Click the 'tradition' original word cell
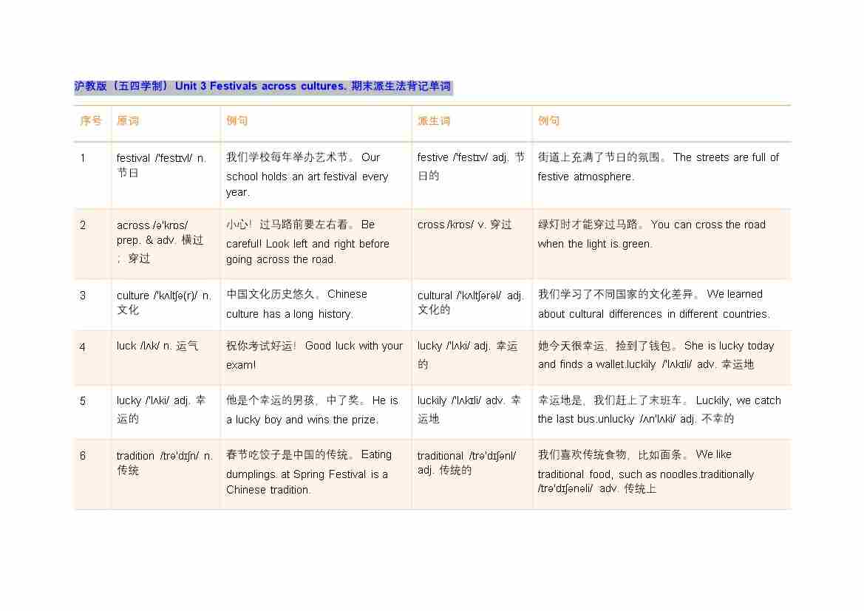864x611 pixels. click(x=164, y=462)
